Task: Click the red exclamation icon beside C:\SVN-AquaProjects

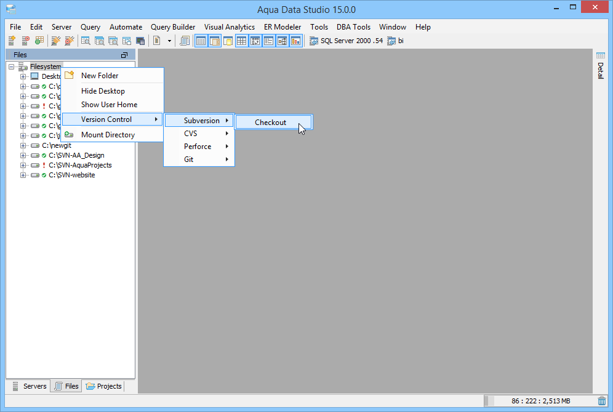Action: coord(44,166)
